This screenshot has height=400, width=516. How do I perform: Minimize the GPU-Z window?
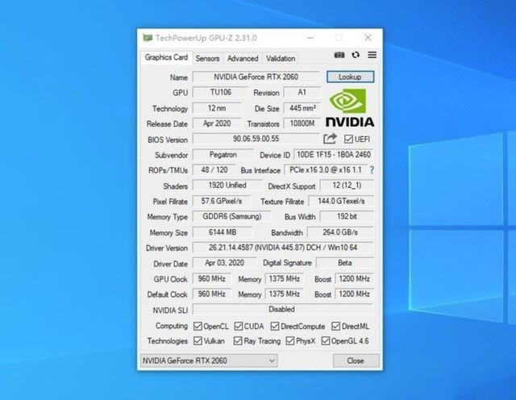pyautogui.click(x=310, y=38)
